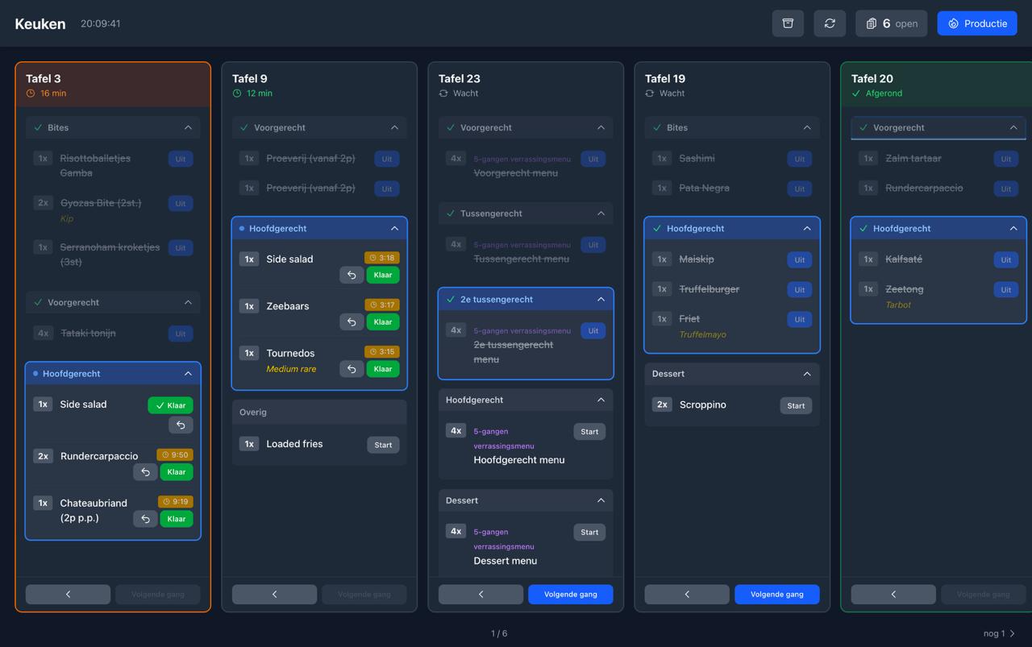Switch to Productie view

(x=977, y=23)
